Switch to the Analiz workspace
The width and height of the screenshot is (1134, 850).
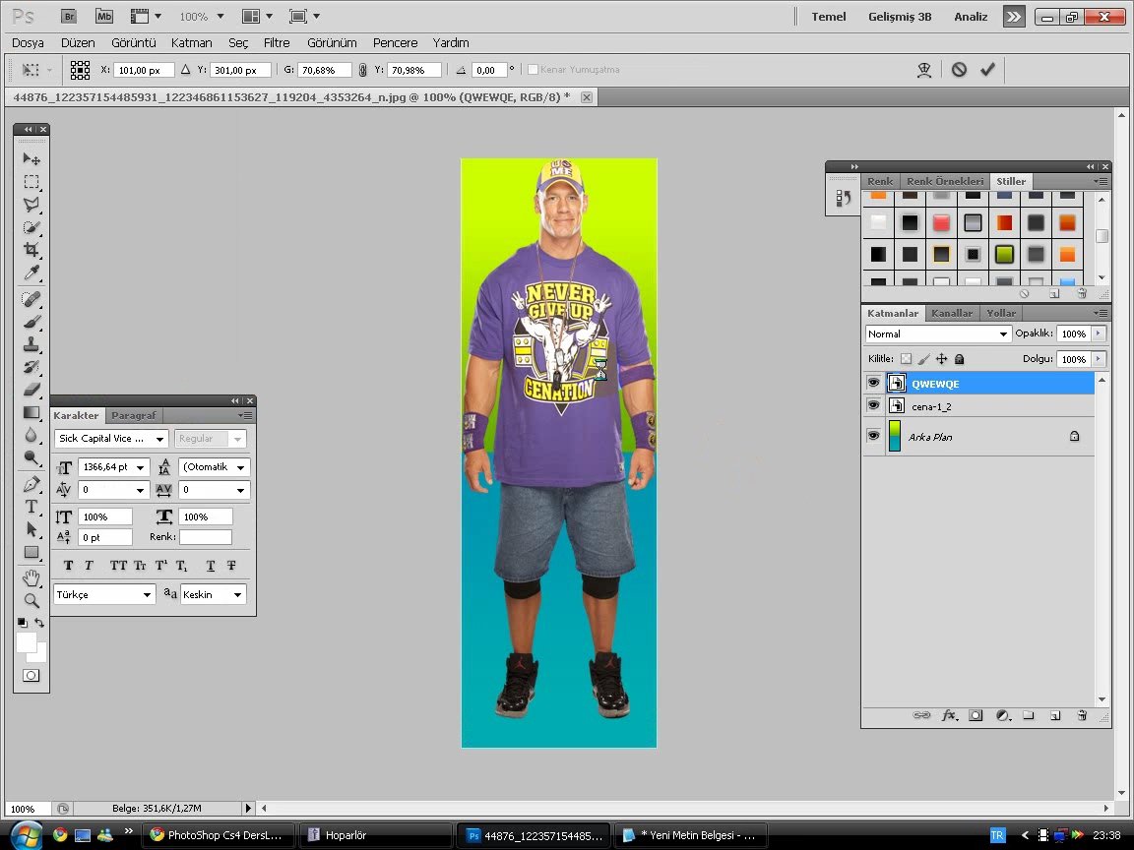(x=971, y=17)
